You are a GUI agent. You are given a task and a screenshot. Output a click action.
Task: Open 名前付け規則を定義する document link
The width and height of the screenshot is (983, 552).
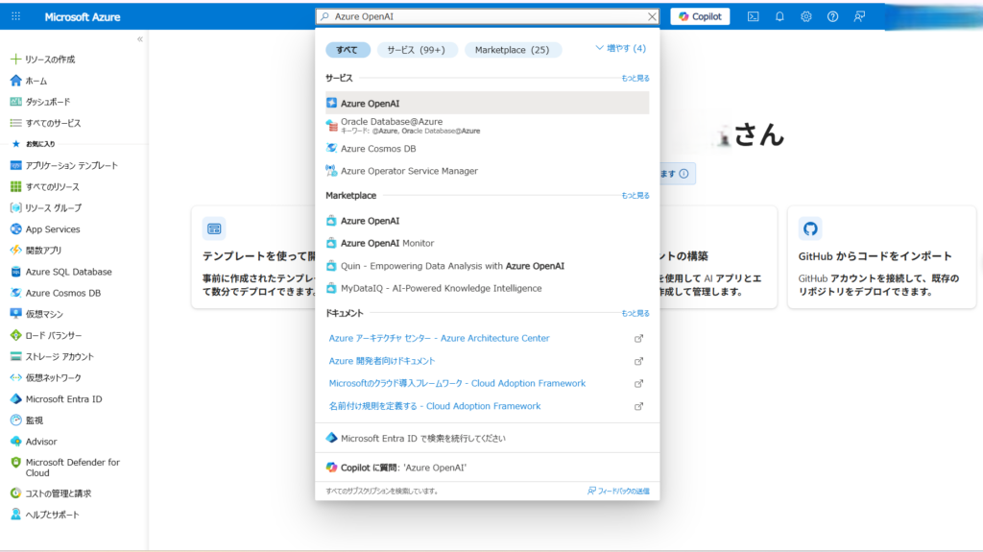(x=435, y=406)
